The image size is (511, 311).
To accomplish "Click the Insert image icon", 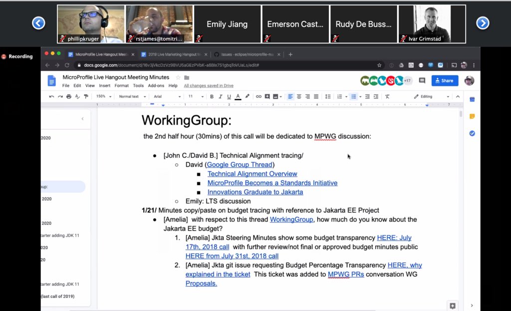I will point(275,97).
